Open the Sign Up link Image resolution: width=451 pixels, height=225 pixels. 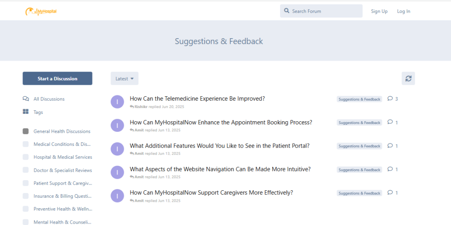click(379, 11)
